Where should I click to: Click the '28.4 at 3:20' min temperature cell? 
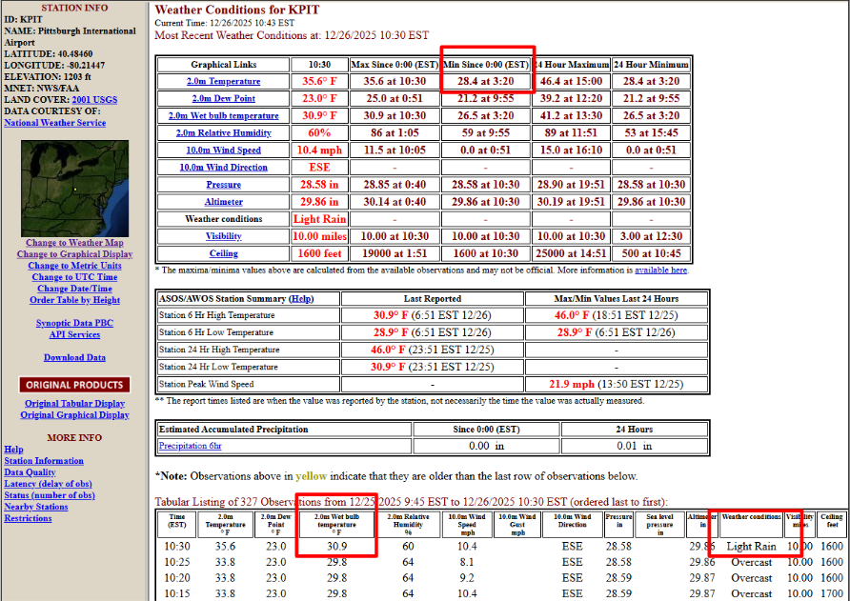pyautogui.click(x=485, y=81)
